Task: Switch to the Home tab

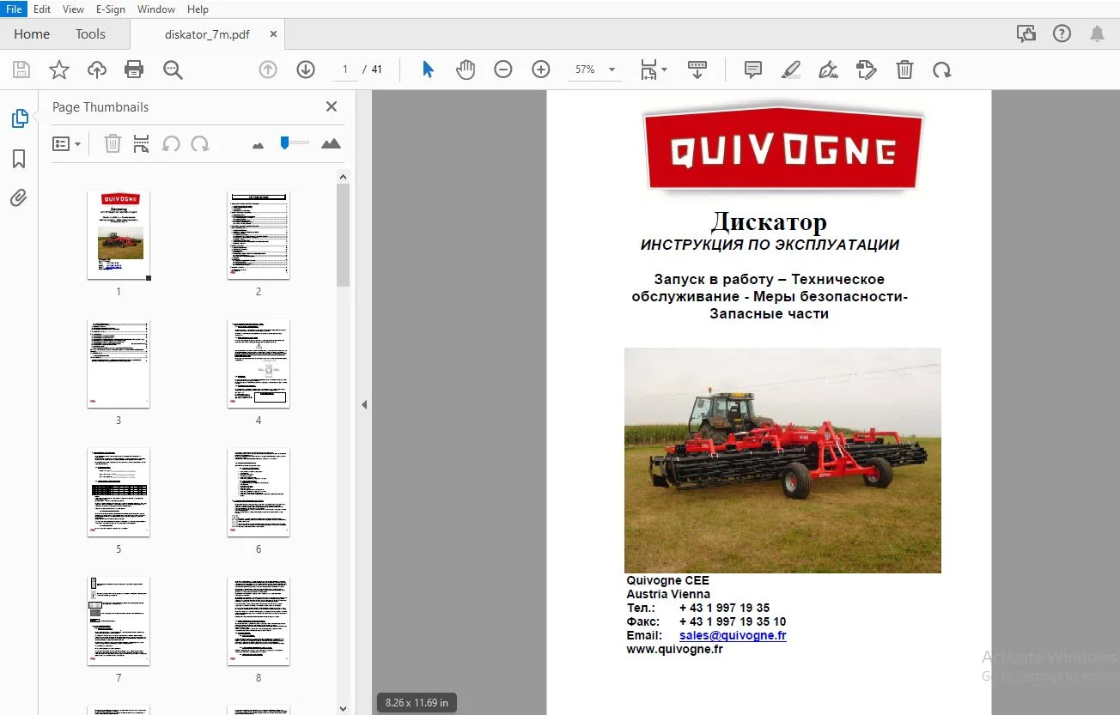Action: tap(32, 34)
